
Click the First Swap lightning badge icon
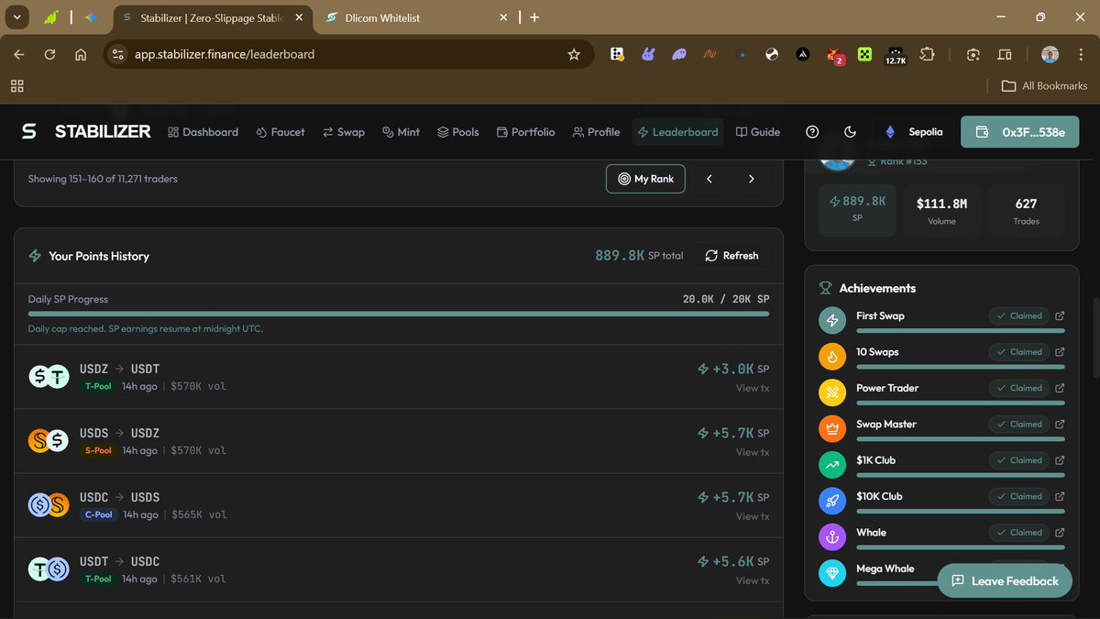point(832,320)
